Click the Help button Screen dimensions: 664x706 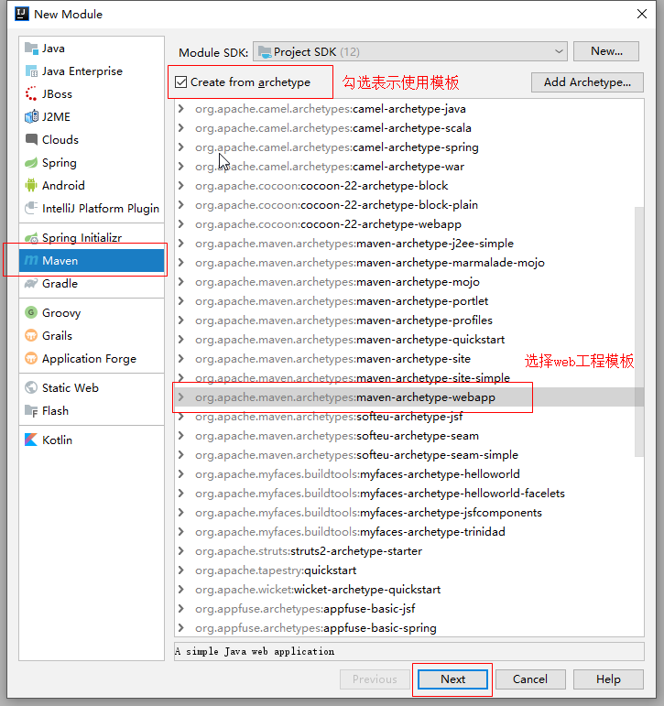click(x=608, y=679)
